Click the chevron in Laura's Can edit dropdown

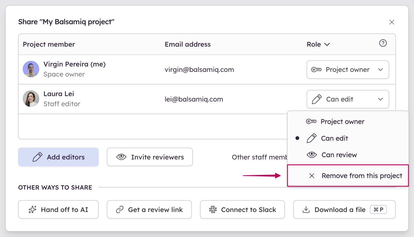pos(380,99)
